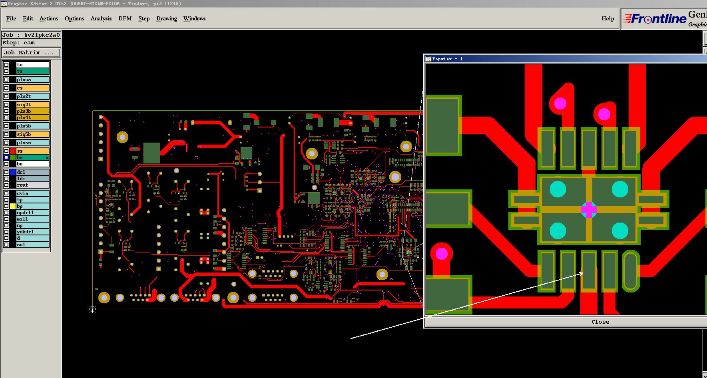Select the 'plncs' layer name
Screen dimensions: 707x378
tap(32, 80)
